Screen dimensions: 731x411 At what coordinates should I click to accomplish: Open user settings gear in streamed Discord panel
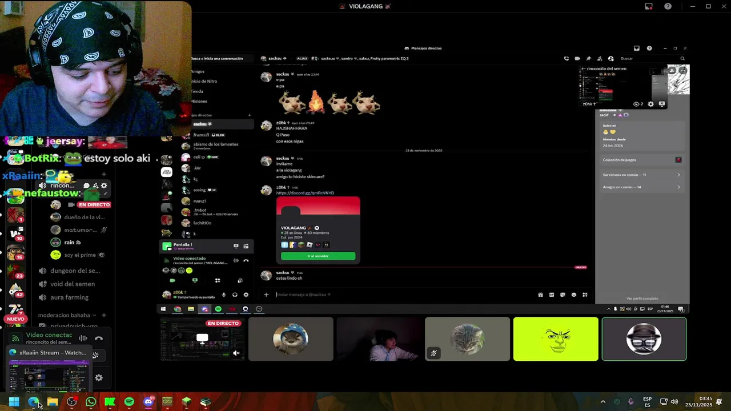point(246,295)
